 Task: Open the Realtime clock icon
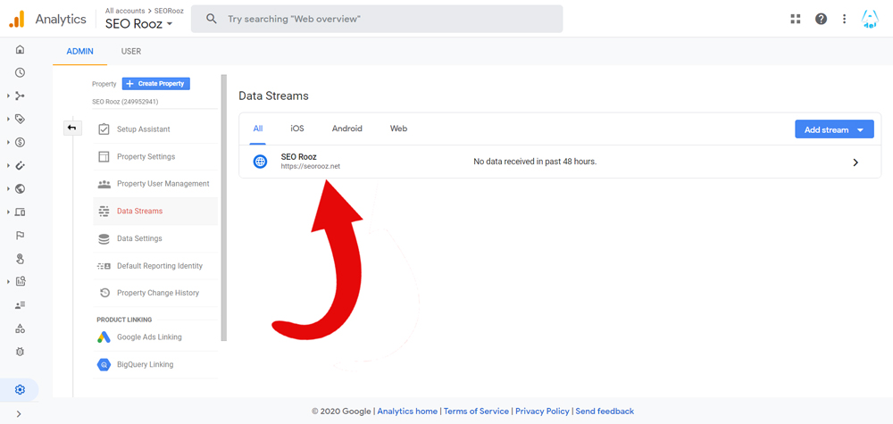pos(20,72)
